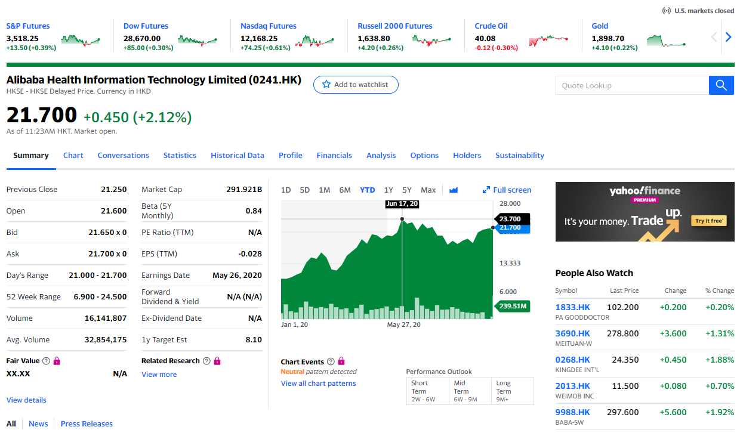Click the chart type icon beside Max
The width and height of the screenshot is (740, 433).
[x=454, y=190]
